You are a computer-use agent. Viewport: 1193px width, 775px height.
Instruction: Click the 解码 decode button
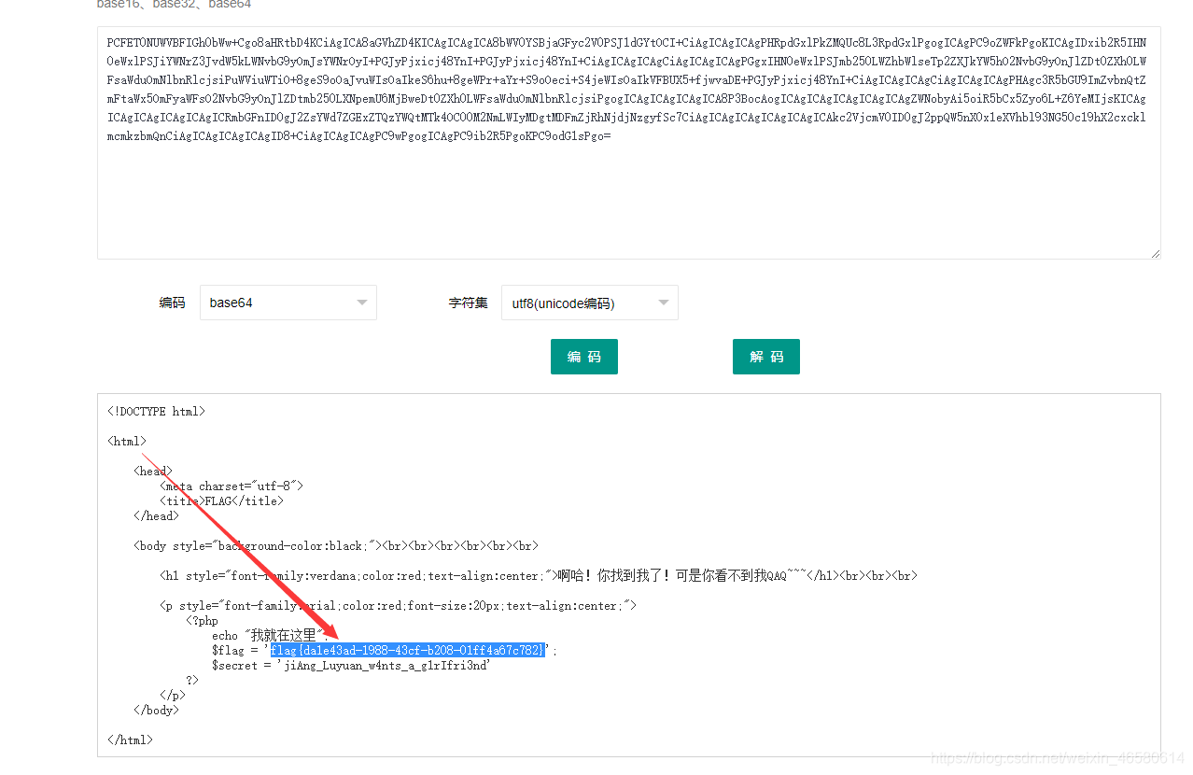[x=766, y=357]
